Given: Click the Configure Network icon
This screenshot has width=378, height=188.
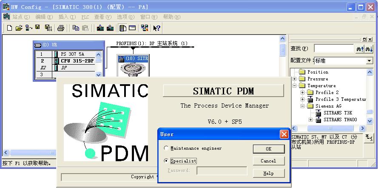Looking at the screenshot, I should [145, 28].
